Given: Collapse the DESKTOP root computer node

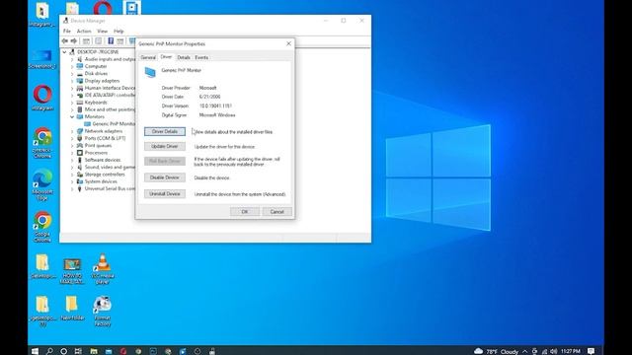Looking at the screenshot, I should [64, 52].
